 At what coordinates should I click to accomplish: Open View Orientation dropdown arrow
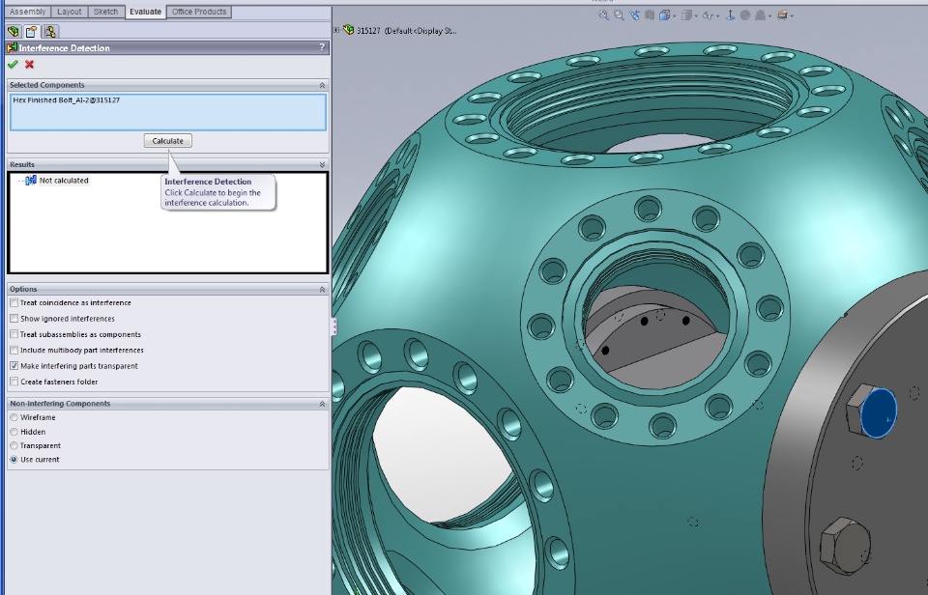[x=674, y=16]
